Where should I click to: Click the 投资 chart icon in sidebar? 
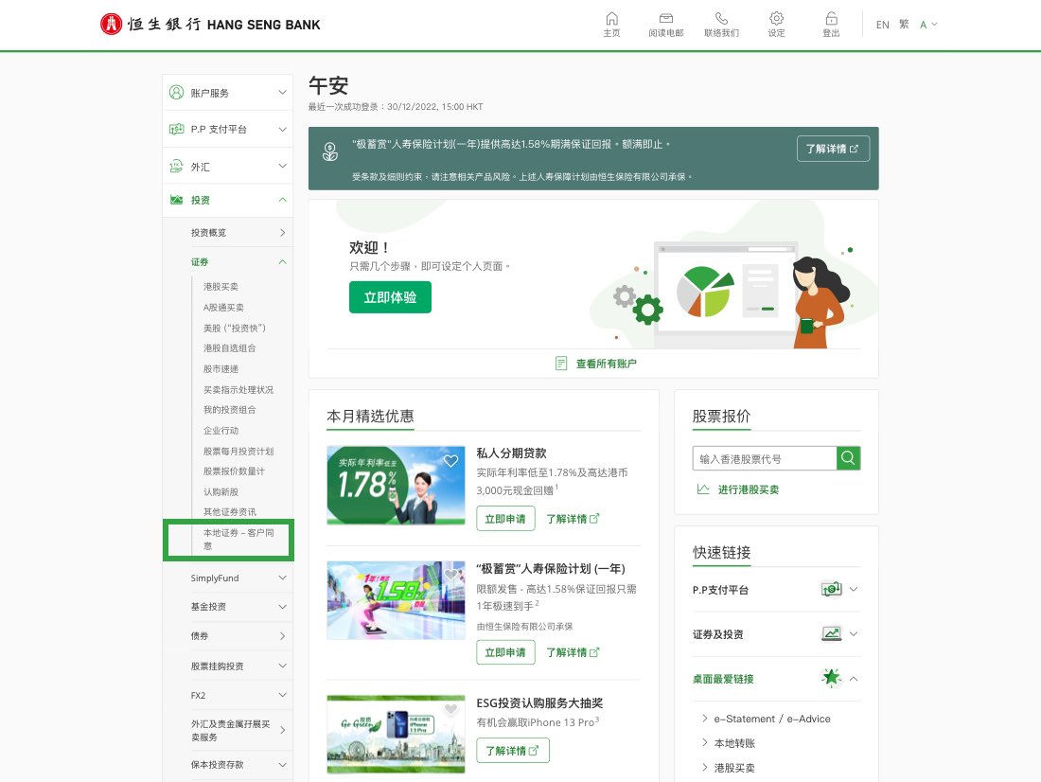point(176,200)
